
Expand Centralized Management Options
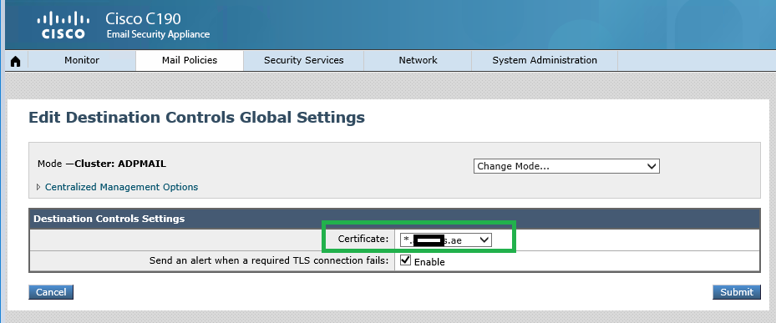(x=38, y=188)
